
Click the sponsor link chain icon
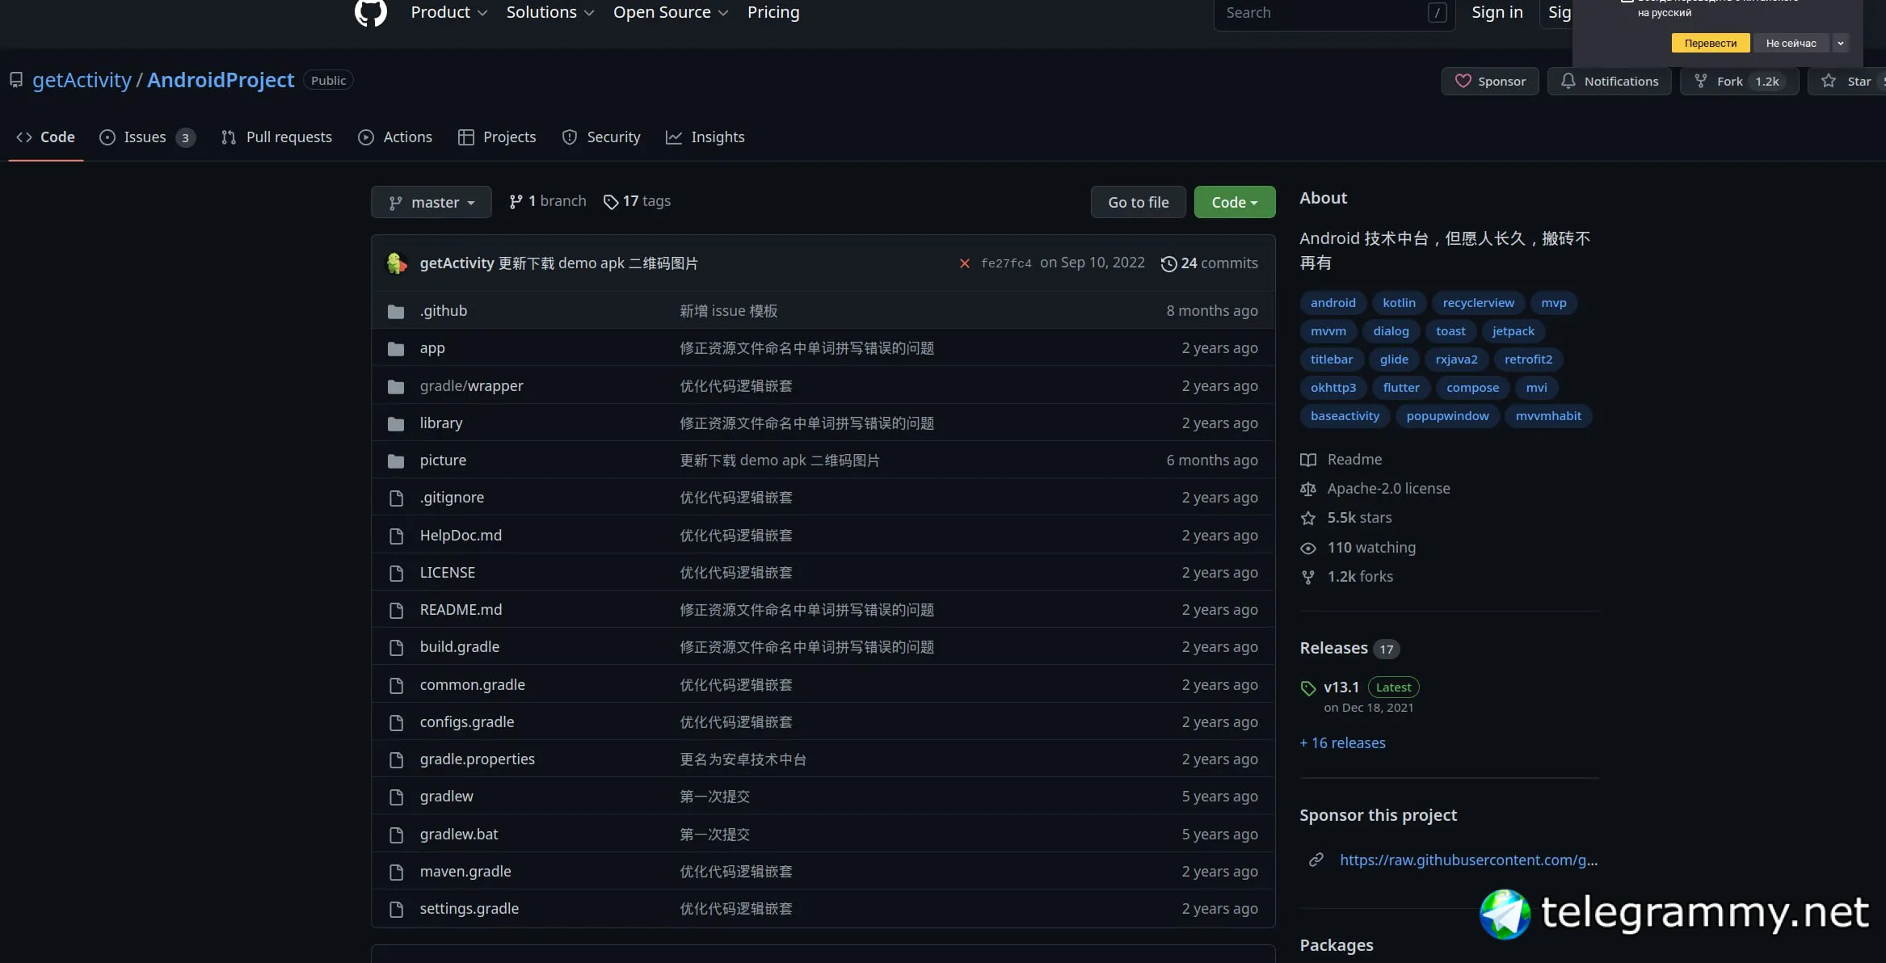coord(1316,860)
